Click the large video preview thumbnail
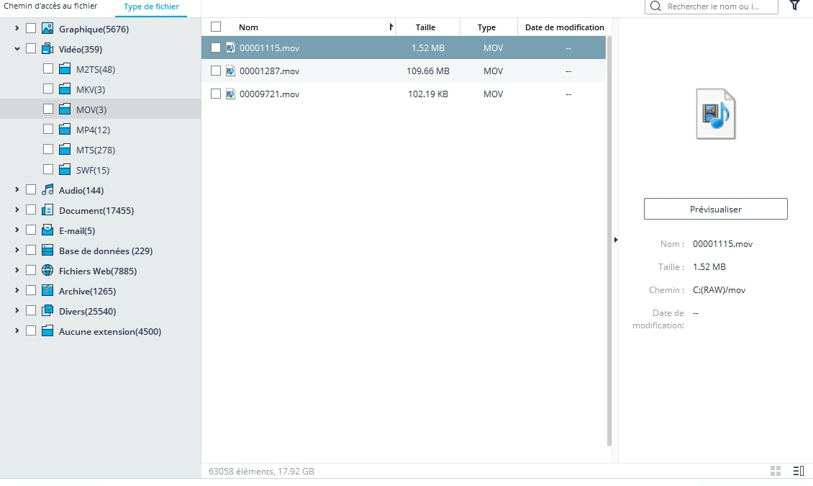 click(715, 114)
